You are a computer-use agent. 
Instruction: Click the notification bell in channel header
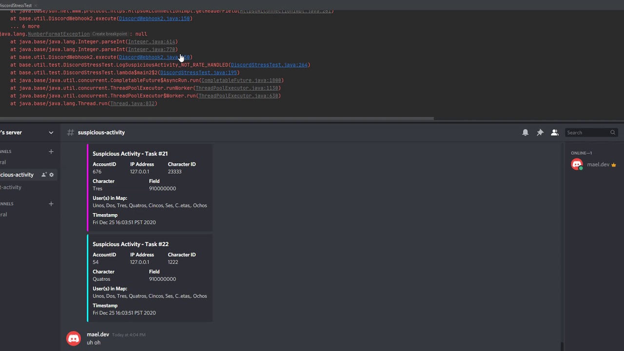click(525, 133)
